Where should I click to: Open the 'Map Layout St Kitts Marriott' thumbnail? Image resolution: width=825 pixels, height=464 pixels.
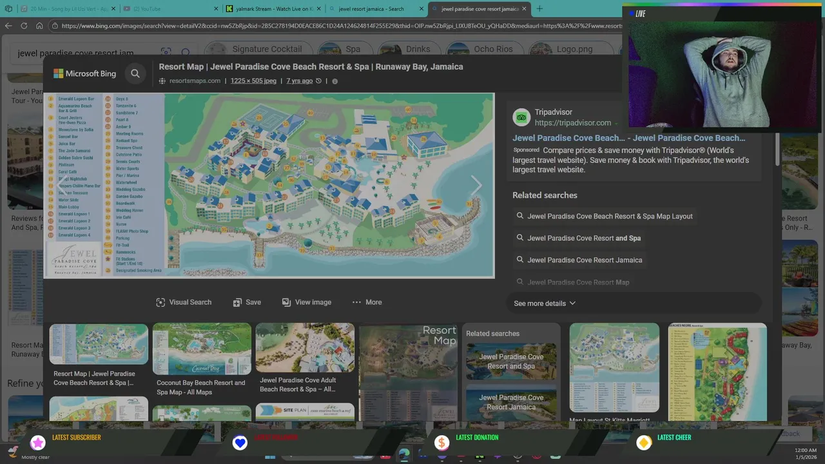click(x=614, y=367)
